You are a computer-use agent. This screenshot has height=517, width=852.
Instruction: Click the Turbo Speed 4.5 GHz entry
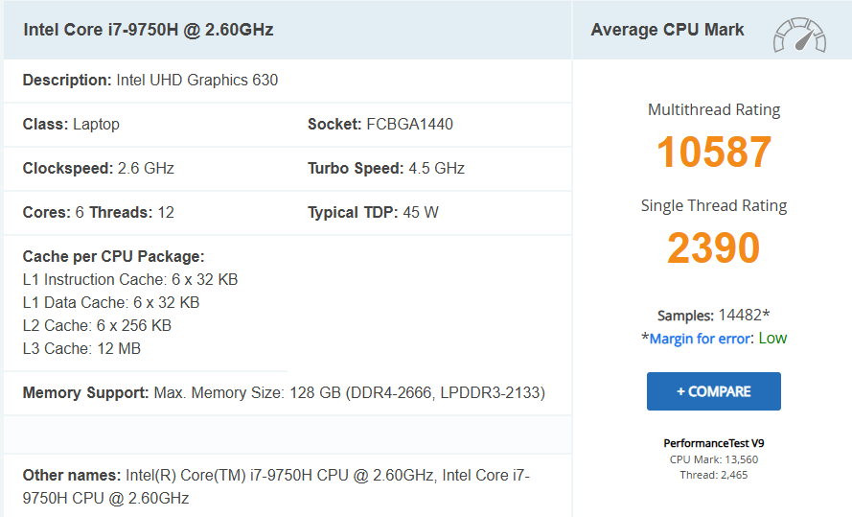385,169
